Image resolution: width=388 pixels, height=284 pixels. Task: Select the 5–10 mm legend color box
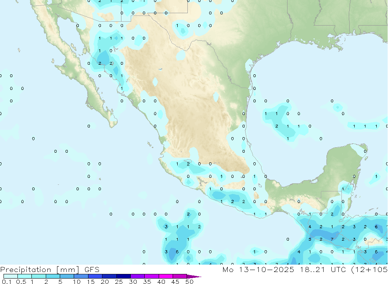click(x=67, y=276)
